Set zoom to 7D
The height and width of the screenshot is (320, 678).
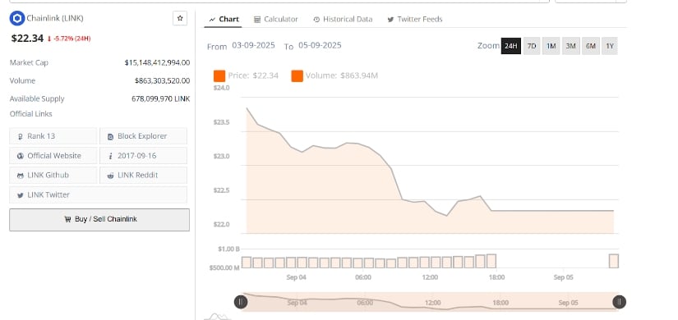[x=532, y=46]
